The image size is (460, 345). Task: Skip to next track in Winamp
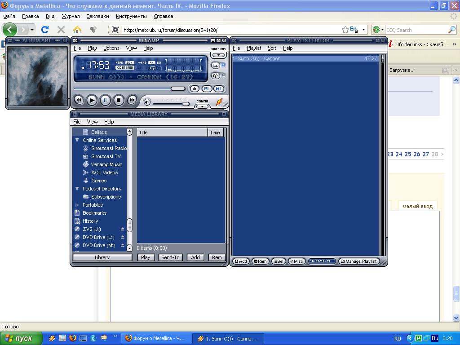[132, 100]
